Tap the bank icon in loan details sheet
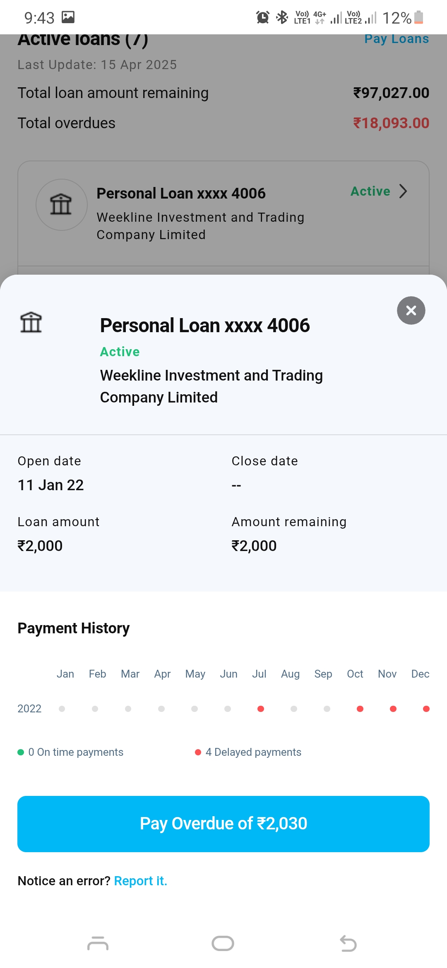Viewport: 447px width, 968px height. click(31, 322)
